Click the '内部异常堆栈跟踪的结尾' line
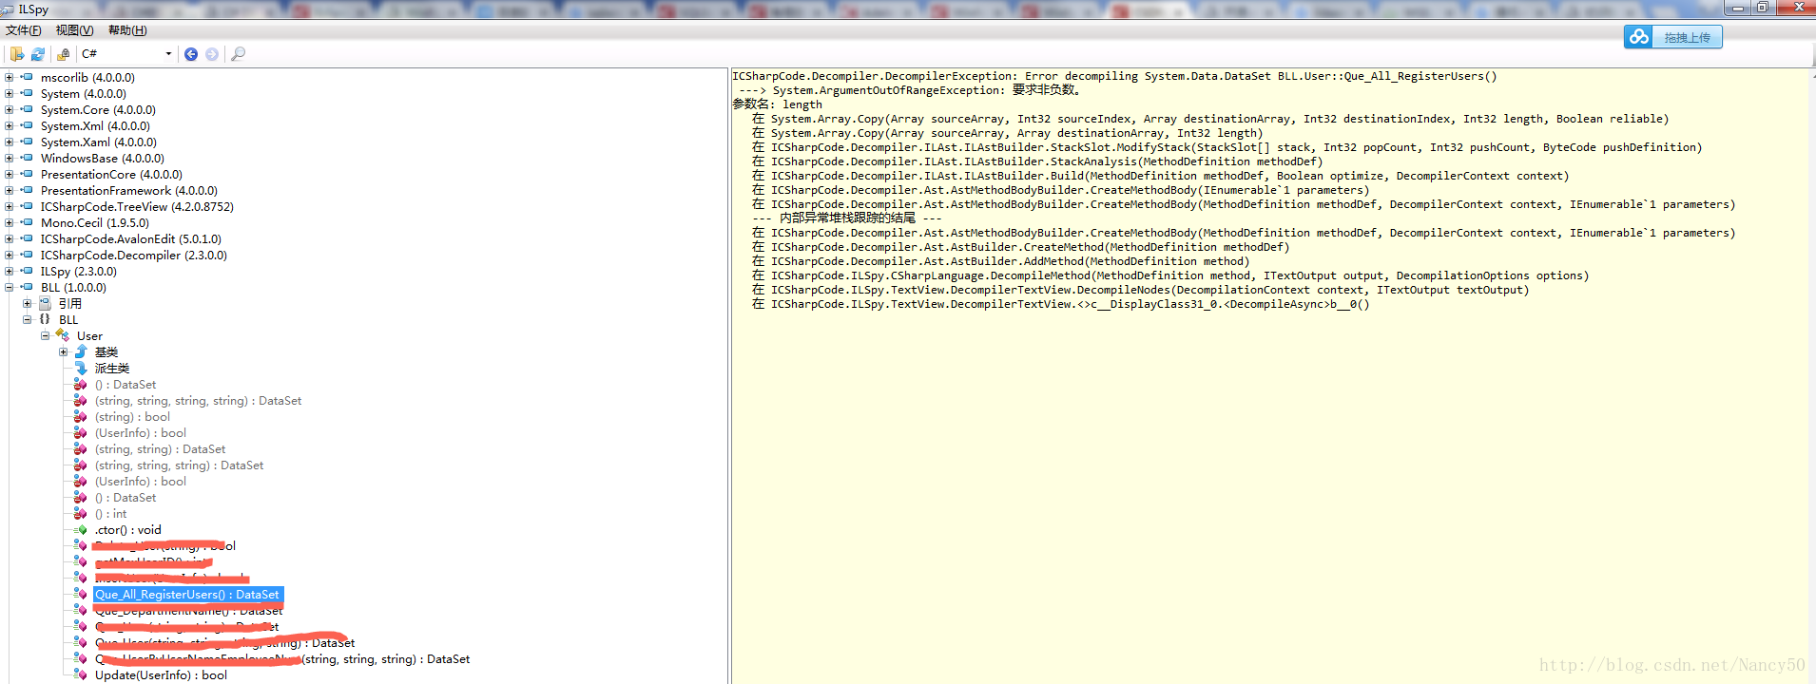The width and height of the screenshot is (1816, 684). pos(847,218)
